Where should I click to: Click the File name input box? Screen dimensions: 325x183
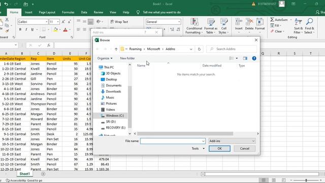(x=173, y=141)
